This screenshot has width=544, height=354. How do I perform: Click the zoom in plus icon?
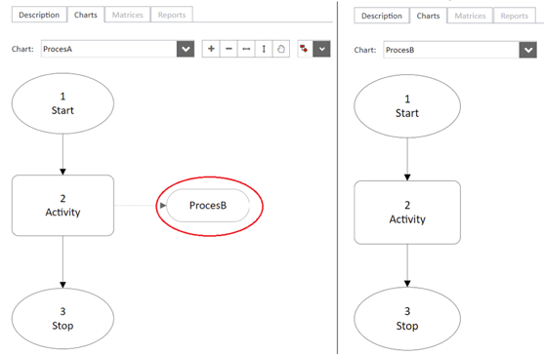[211, 49]
